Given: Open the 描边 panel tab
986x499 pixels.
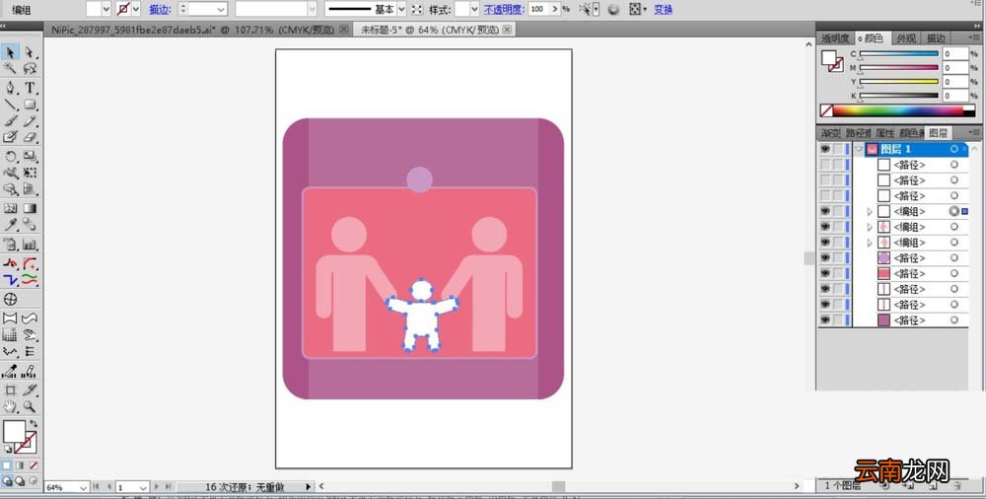Looking at the screenshot, I should click(x=936, y=38).
